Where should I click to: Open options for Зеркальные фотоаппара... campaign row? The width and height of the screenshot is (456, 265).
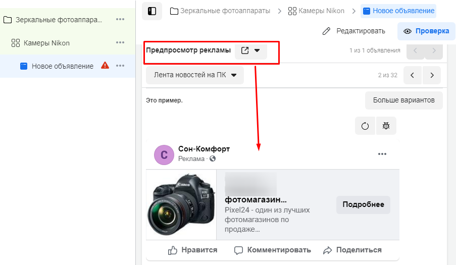[120, 19]
